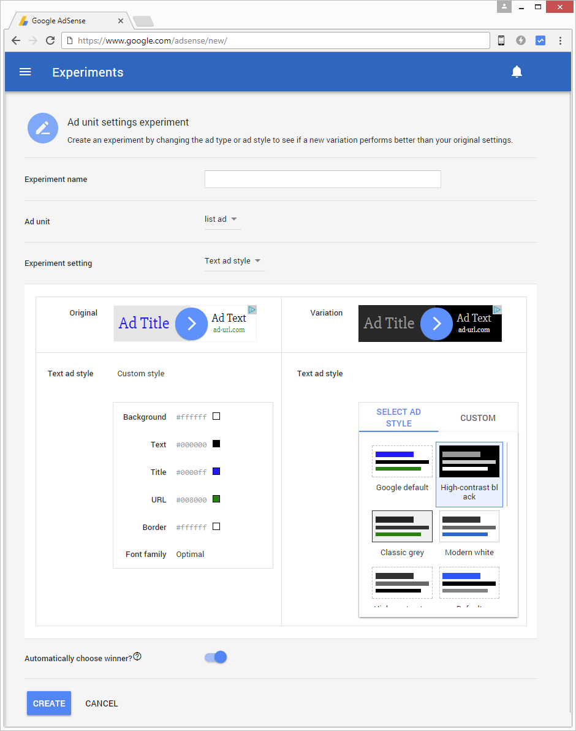The height and width of the screenshot is (731, 576).
Task: Click the Title hex value #0000ff
Action: click(x=191, y=472)
